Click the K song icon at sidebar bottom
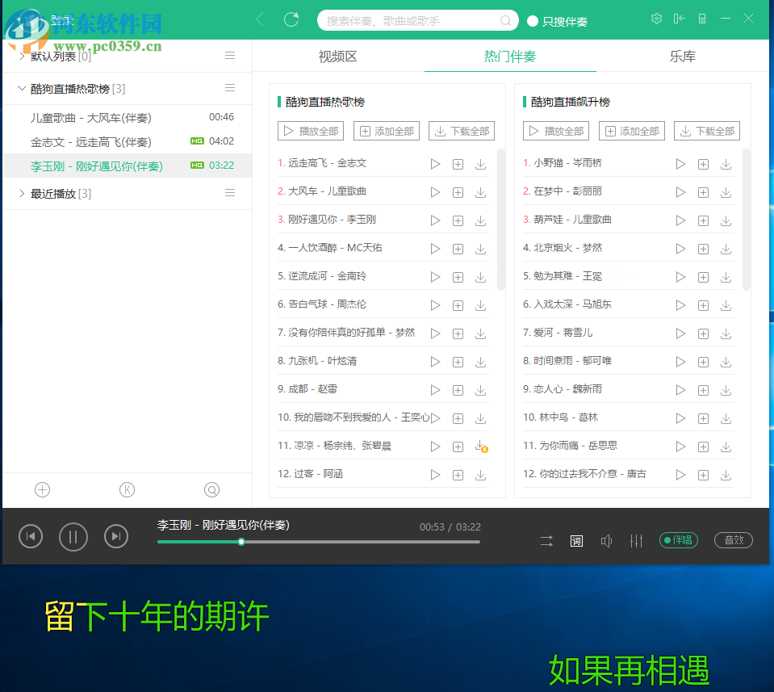 (x=127, y=489)
